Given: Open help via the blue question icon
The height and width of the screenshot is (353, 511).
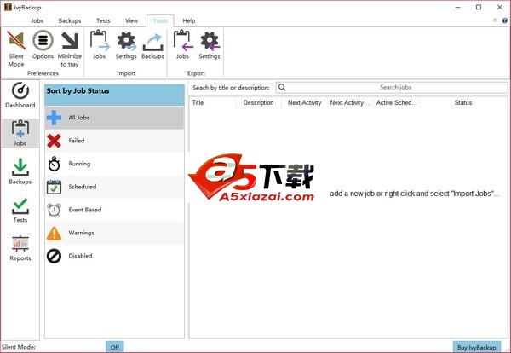Looking at the screenshot, I should [x=505, y=20].
